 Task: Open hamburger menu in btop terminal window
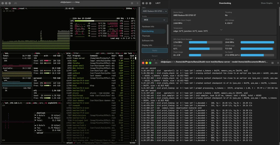click(137, 3)
